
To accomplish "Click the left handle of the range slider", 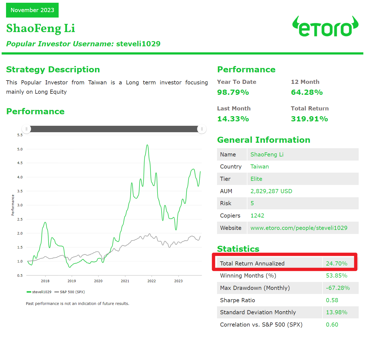I will 27,129.
